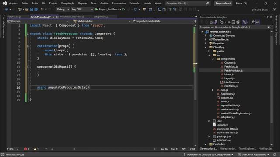Click the feedback icon beside Live Share

click(274, 10)
